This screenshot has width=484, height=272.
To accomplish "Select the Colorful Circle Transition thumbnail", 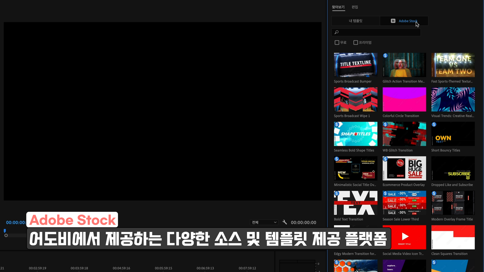I will pyautogui.click(x=404, y=99).
